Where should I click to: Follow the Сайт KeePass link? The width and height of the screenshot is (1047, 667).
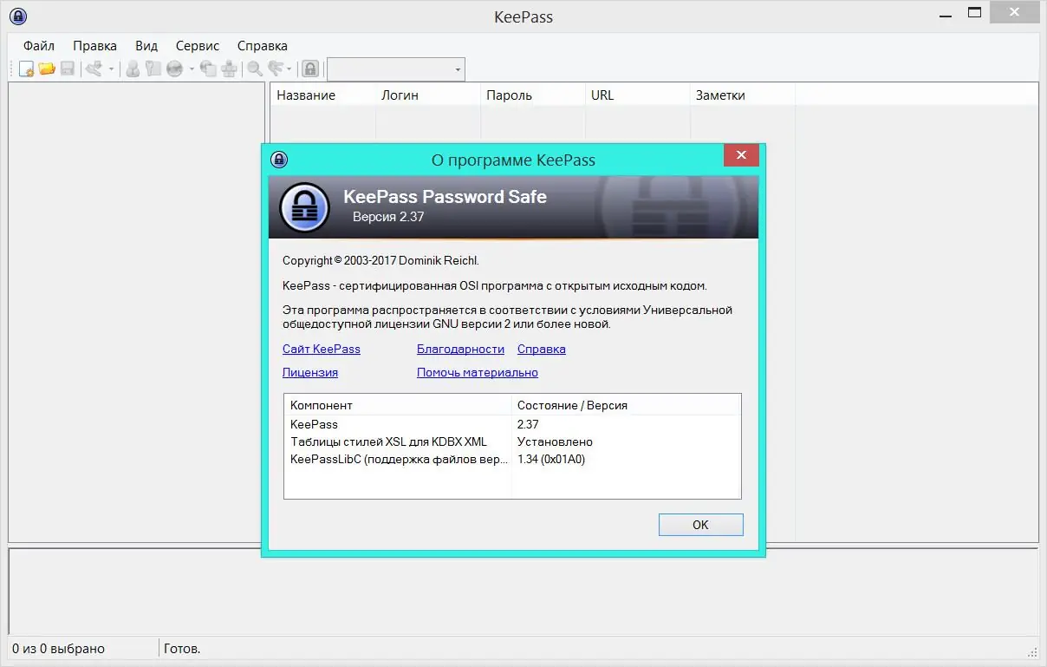click(x=321, y=349)
